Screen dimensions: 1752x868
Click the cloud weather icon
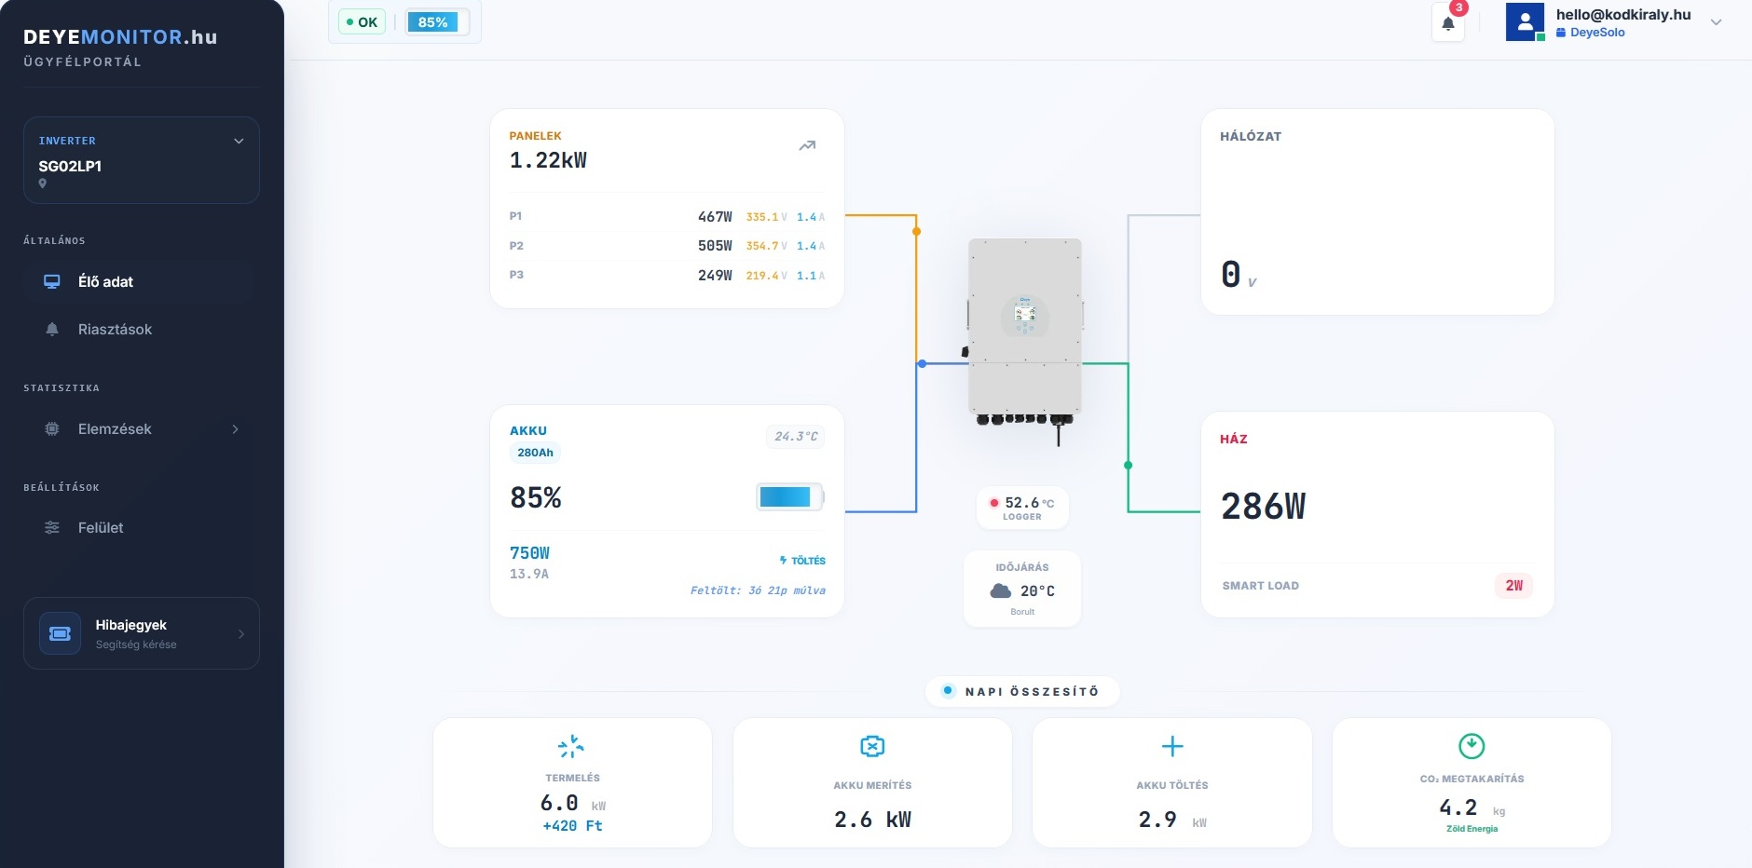pyautogui.click(x=1001, y=590)
